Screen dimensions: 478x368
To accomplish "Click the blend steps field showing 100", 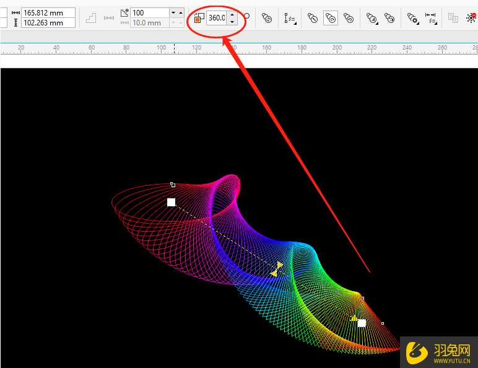I will (149, 12).
